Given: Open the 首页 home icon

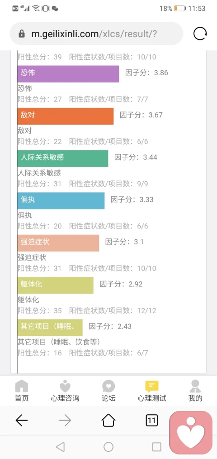Looking at the screenshot, I should [22, 391].
